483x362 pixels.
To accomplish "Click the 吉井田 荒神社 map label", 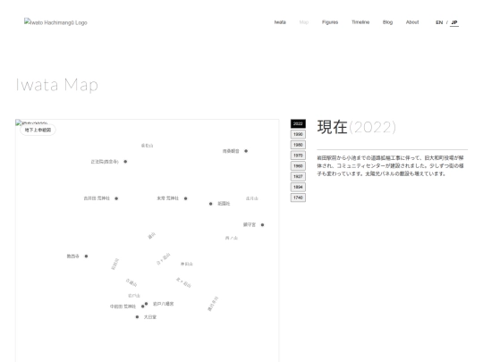I will tap(97, 198).
